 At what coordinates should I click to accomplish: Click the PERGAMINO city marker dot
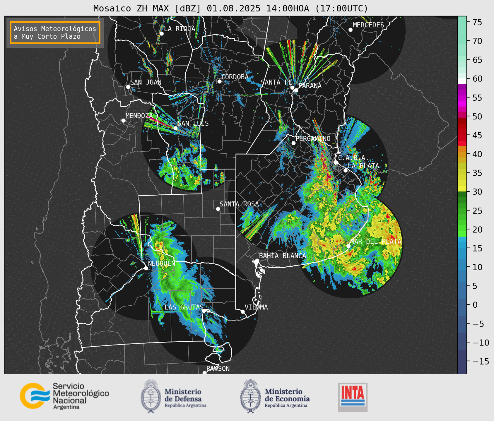click(293, 143)
